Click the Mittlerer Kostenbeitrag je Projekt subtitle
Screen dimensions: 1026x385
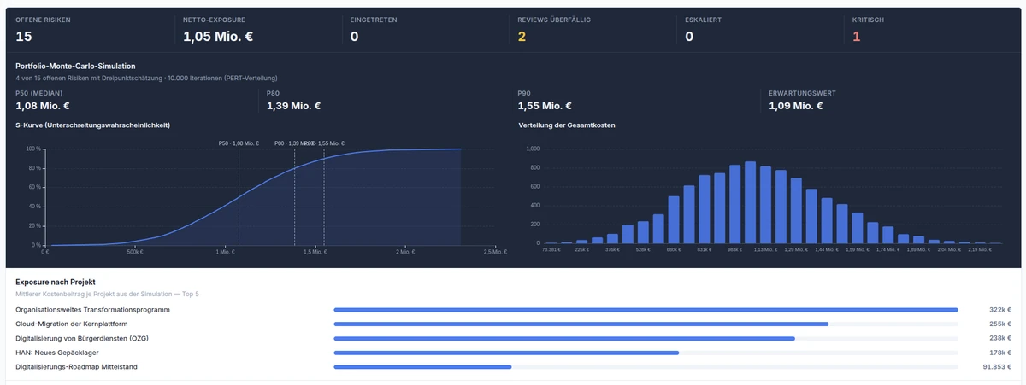[x=107, y=294]
